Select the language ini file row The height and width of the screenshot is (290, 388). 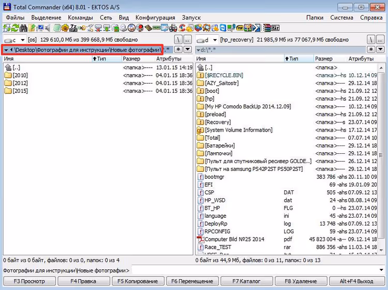point(287,216)
